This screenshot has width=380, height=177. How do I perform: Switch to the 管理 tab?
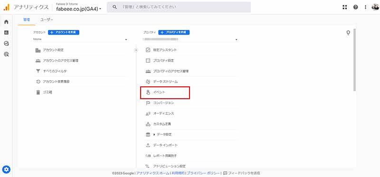[x=27, y=20]
